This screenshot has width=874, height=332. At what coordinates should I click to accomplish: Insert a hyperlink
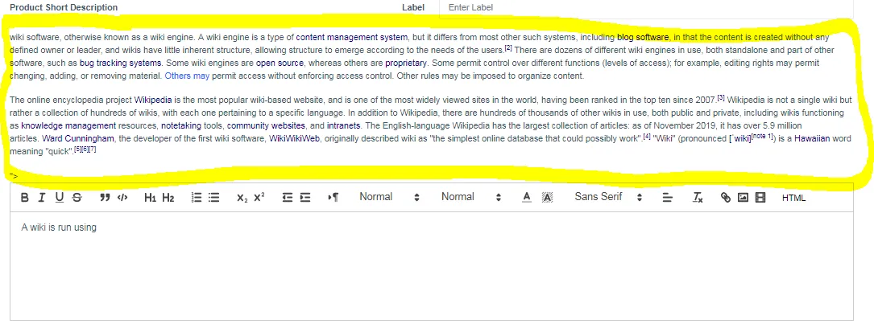pos(725,198)
